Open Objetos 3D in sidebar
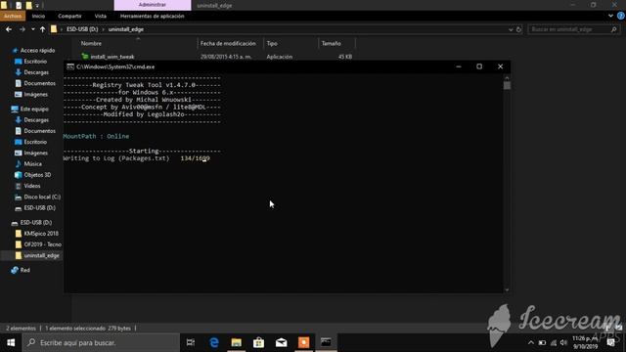Screen dimensions: 626x352 tap(37, 175)
